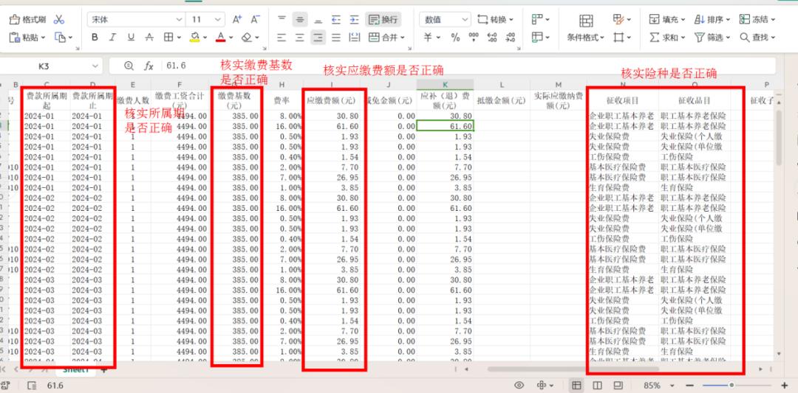Toggle strikethrough formatting
798x393 pixels.
pos(149,37)
